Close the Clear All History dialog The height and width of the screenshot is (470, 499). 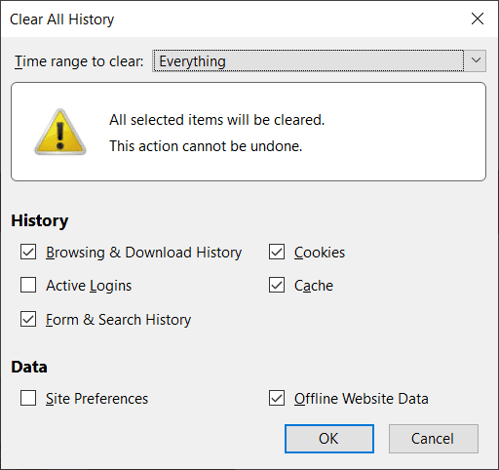pos(478,19)
